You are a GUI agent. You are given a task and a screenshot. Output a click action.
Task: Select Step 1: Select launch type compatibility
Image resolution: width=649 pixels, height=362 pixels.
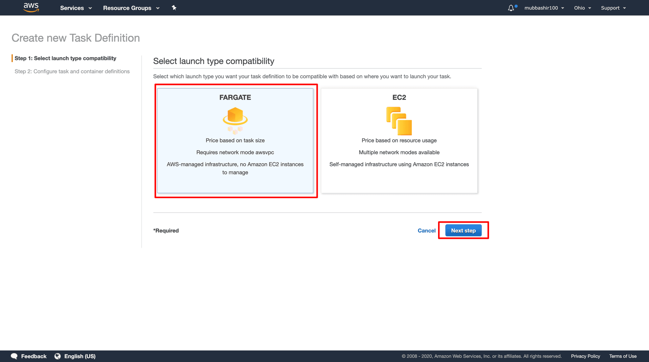[x=65, y=58]
